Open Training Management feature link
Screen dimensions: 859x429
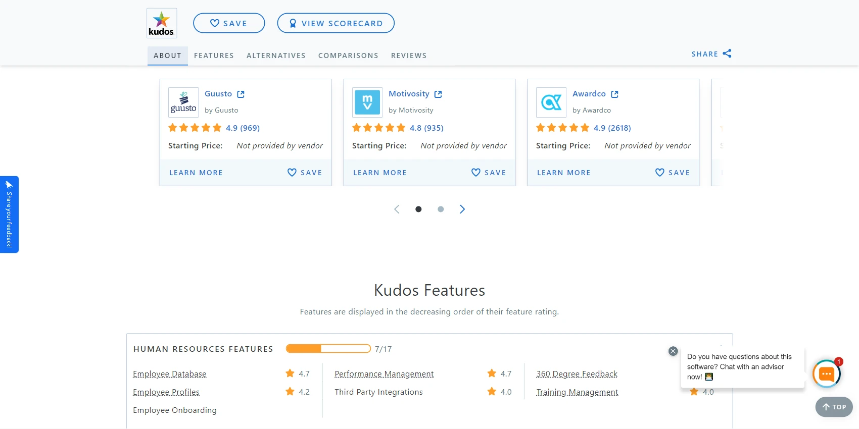click(578, 392)
